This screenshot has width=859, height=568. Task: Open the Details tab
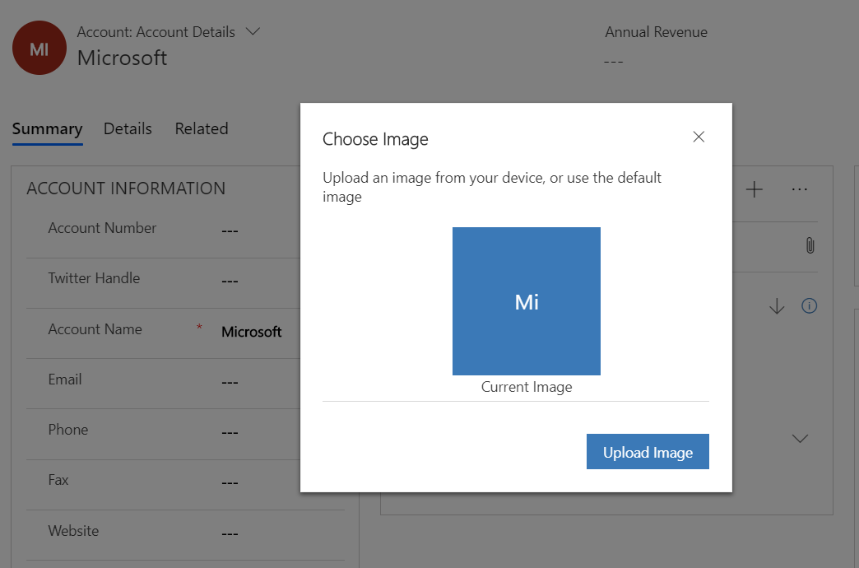coord(128,129)
